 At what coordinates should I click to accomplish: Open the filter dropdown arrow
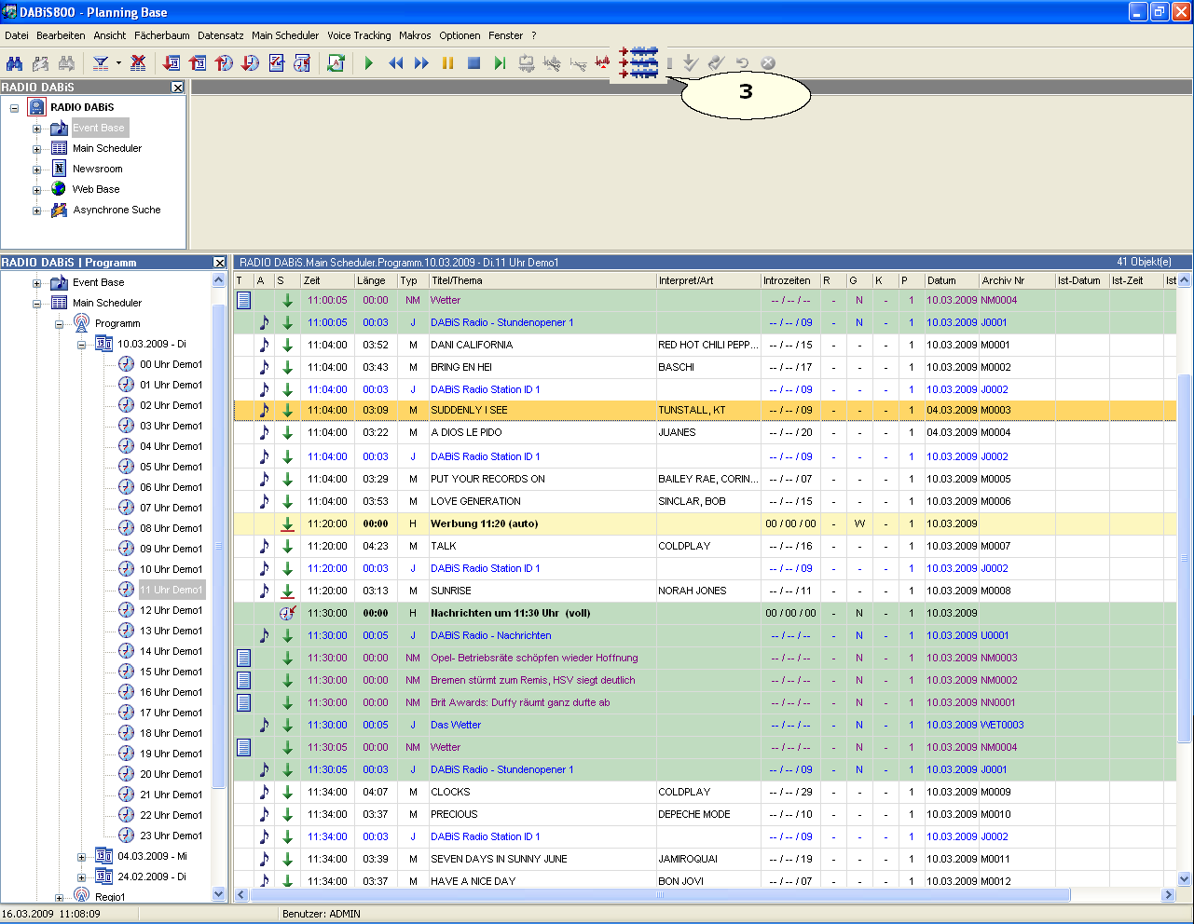(118, 63)
